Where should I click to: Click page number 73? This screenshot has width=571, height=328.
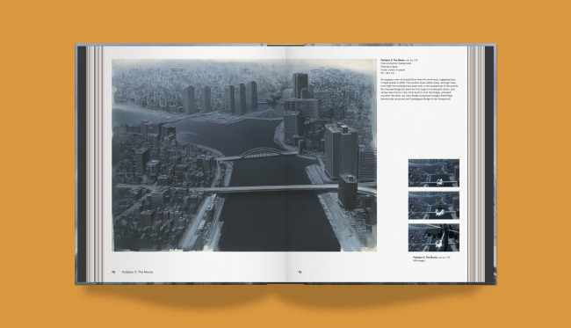tap(300, 272)
